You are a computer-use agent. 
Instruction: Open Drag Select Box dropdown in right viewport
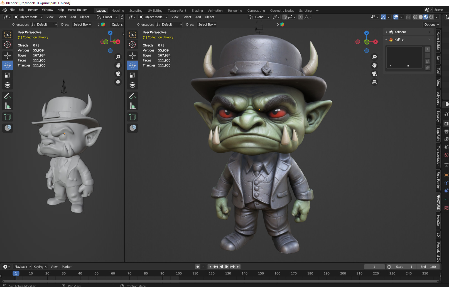(x=207, y=24)
